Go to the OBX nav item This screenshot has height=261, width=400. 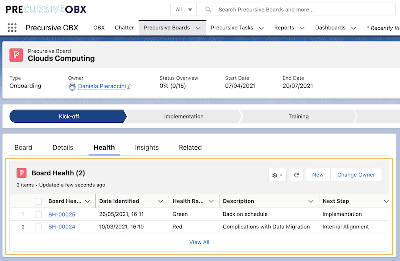[99, 28]
